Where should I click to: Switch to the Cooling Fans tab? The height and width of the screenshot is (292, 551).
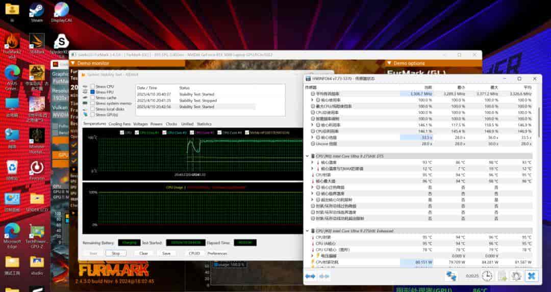(119, 124)
